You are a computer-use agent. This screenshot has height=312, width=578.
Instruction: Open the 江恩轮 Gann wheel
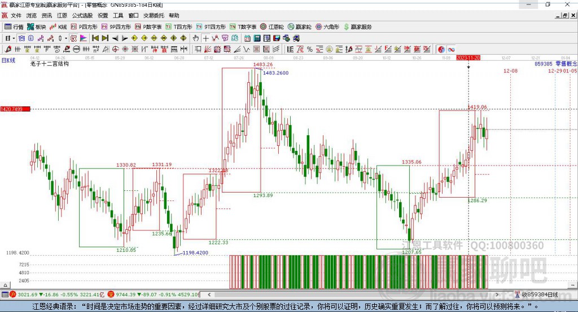pos(272,27)
